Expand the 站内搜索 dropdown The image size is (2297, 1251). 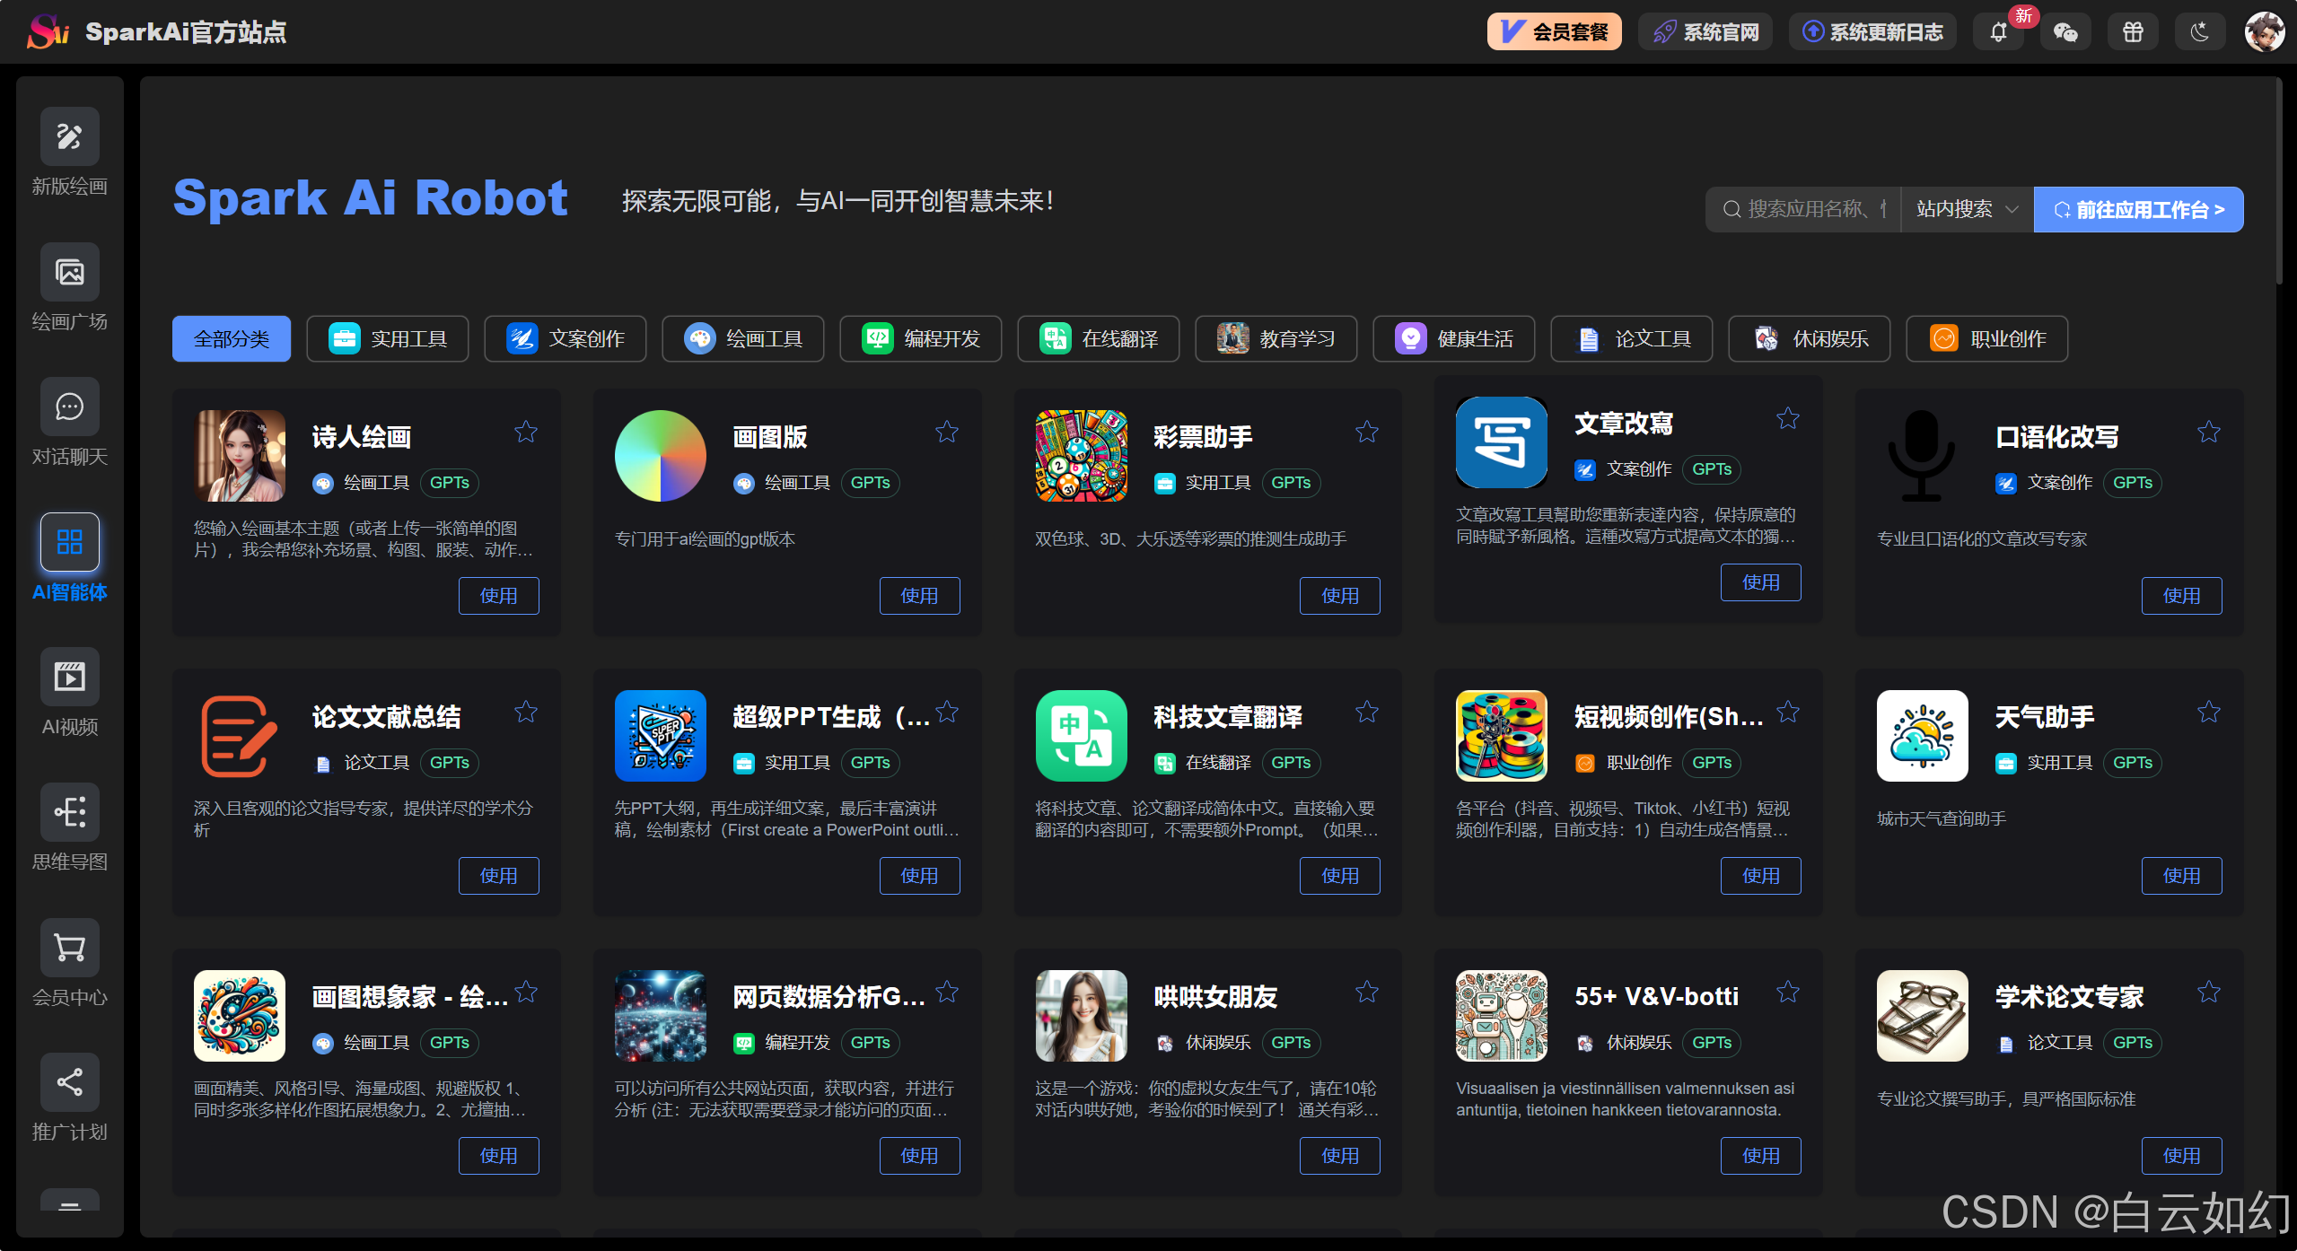[1967, 210]
